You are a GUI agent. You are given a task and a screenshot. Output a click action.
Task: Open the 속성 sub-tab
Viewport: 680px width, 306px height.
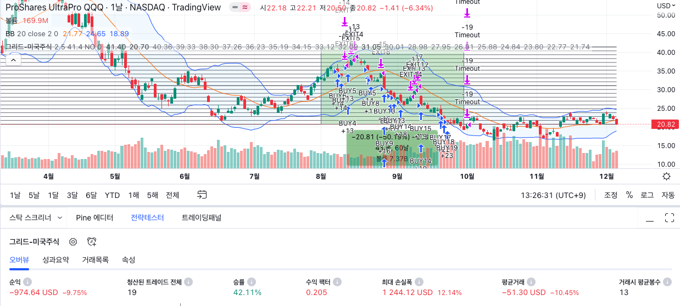point(129,260)
